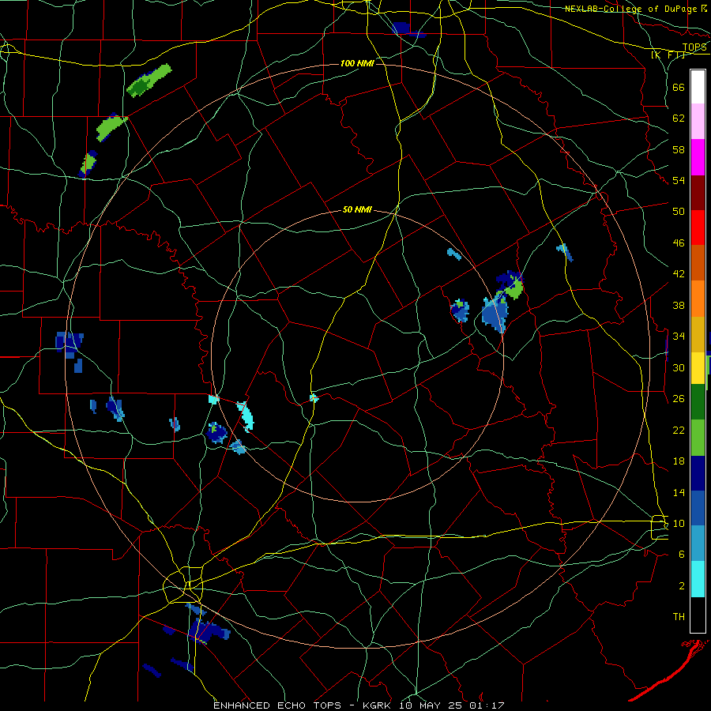Click the black TH band in legend
The height and width of the screenshot is (711, 711).
[698, 615]
